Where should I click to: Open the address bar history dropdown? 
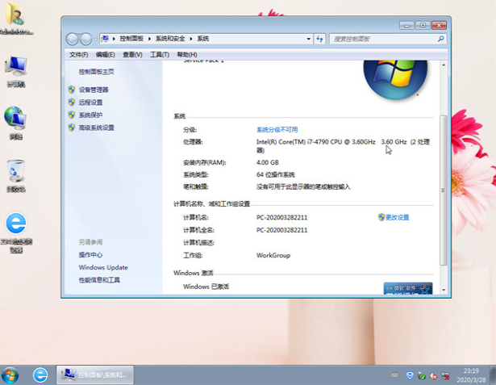point(308,39)
